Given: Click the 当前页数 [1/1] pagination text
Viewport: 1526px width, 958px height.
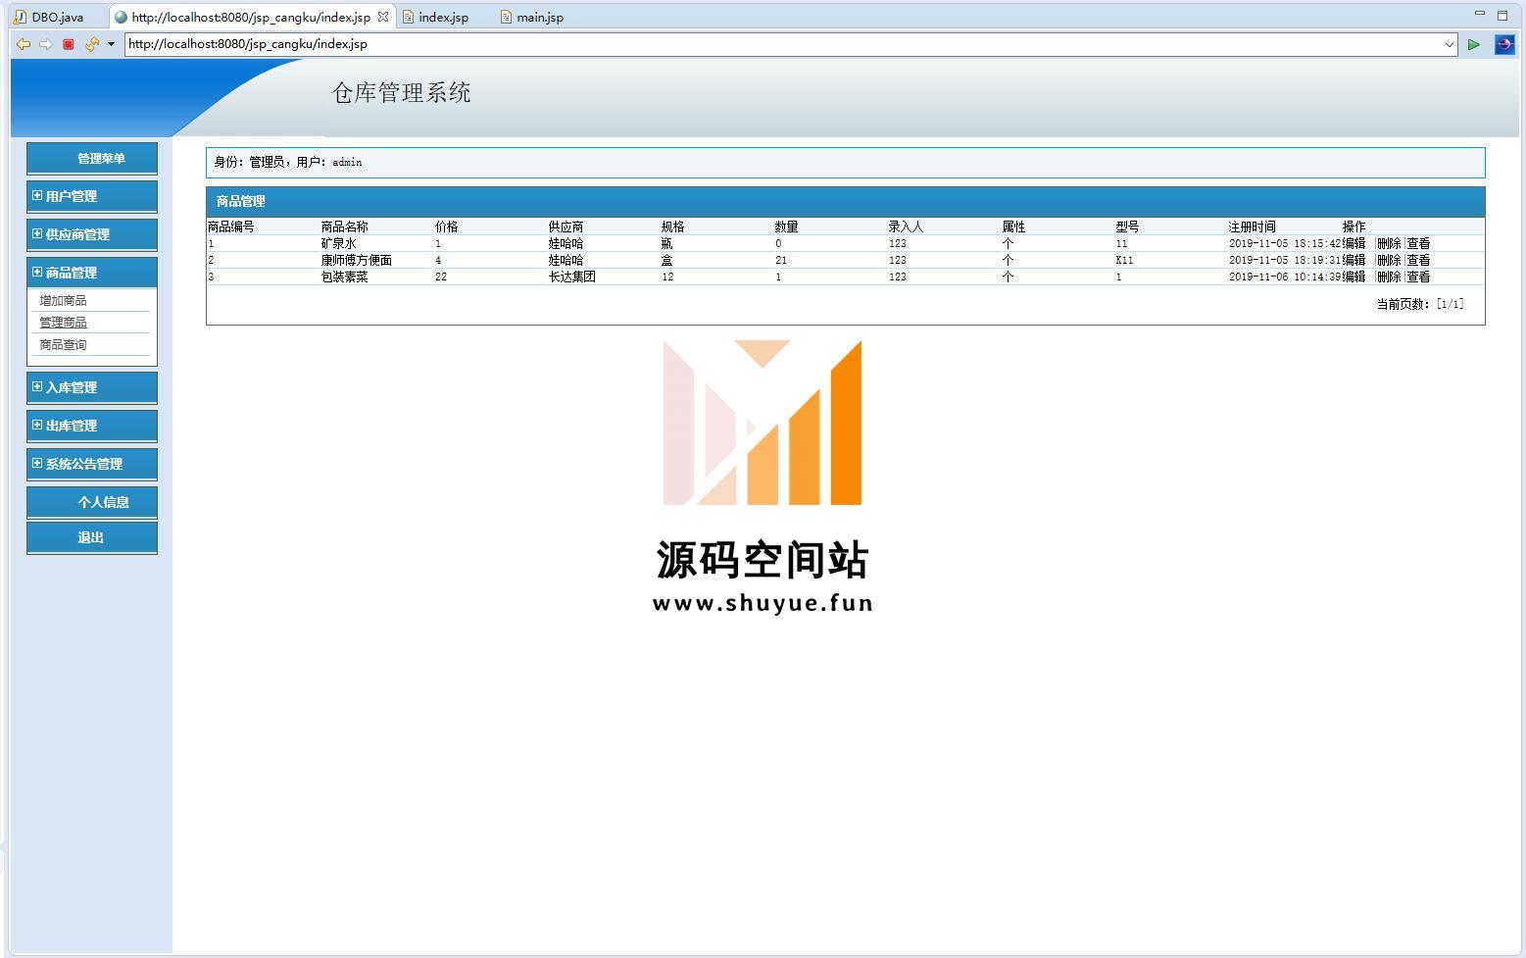Looking at the screenshot, I should pos(1420,304).
